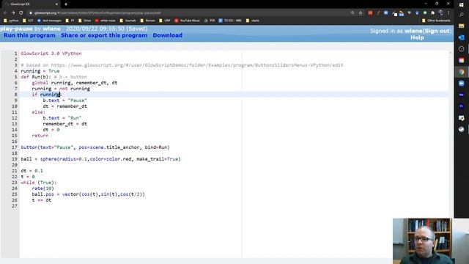Click the 'global running, remember_dt, dt' line
This screenshot has width=469, height=264.
click(x=75, y=83)
